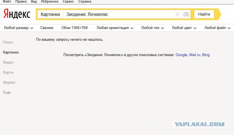This screenshot has width=234, height=135.
Task: Open the Google search link
Action: click(x=181, y=55)
